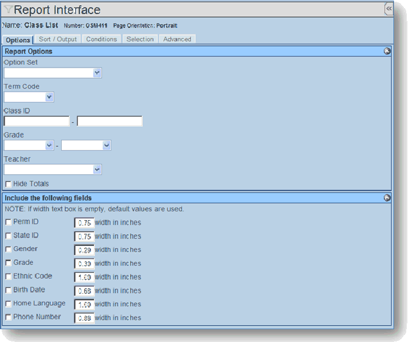
Task: Check the Gender field checkbox
Action: (8, 249)
